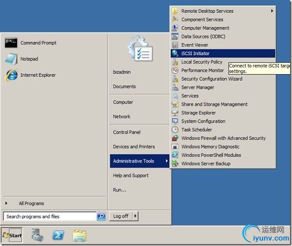Click the Log off button
The image size is (292, 246).
[x=120, y=216]
